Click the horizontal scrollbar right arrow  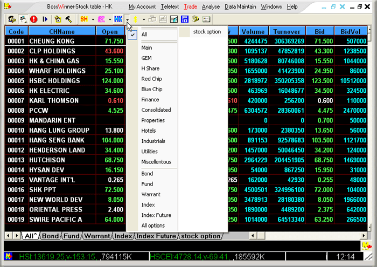click(364, 236)
